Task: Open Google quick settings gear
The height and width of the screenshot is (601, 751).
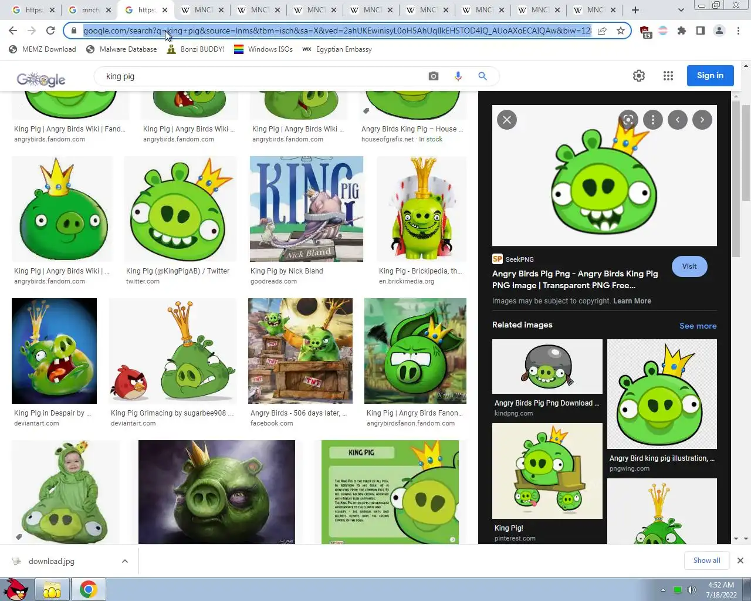Action: coord(639,75)
